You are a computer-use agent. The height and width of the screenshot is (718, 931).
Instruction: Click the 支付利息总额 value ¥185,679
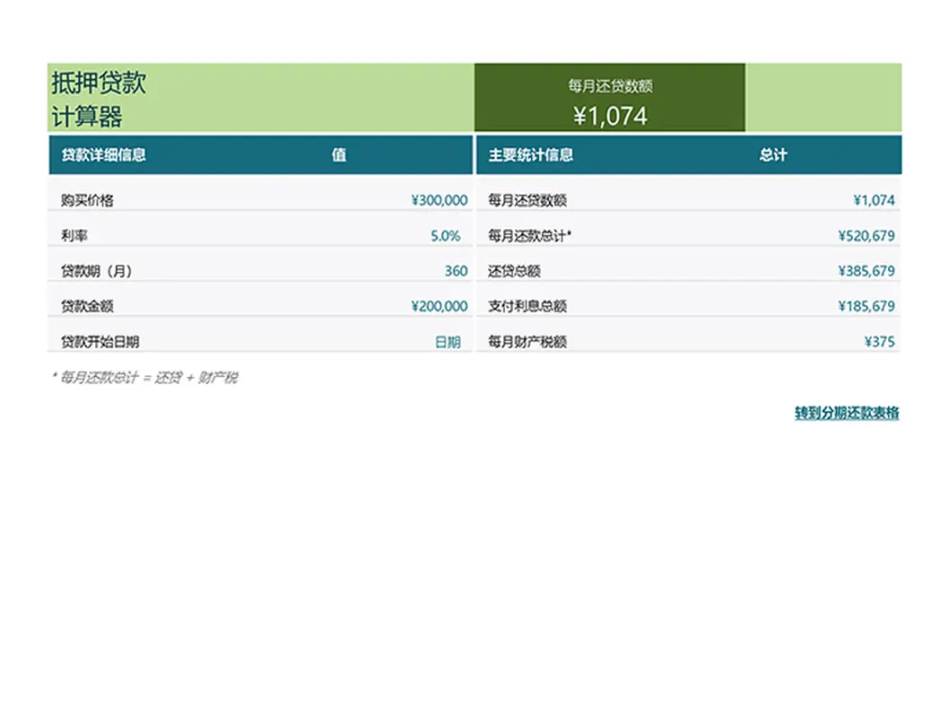tap(866, 306)
